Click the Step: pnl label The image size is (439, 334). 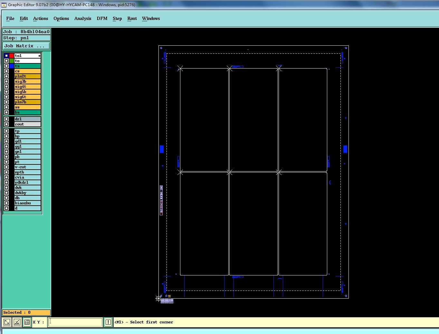tap(26, 38)
